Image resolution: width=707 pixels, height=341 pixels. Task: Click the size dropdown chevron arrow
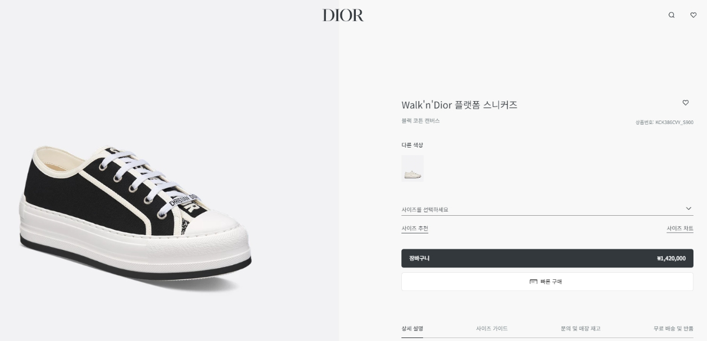click(689, 209)
